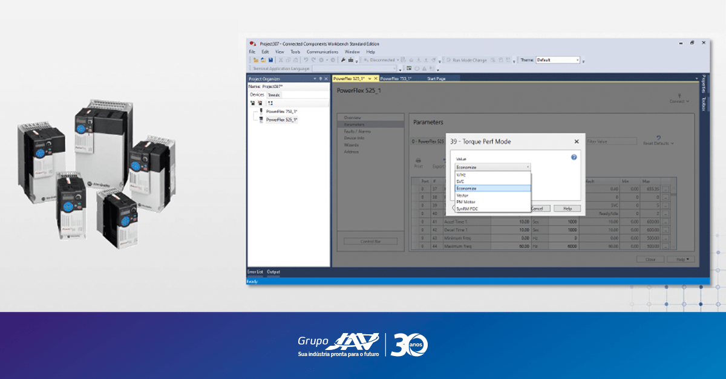Click the Help button in dialog
Viewport: 726px width, 379px height.
click(x=567, y=209)
